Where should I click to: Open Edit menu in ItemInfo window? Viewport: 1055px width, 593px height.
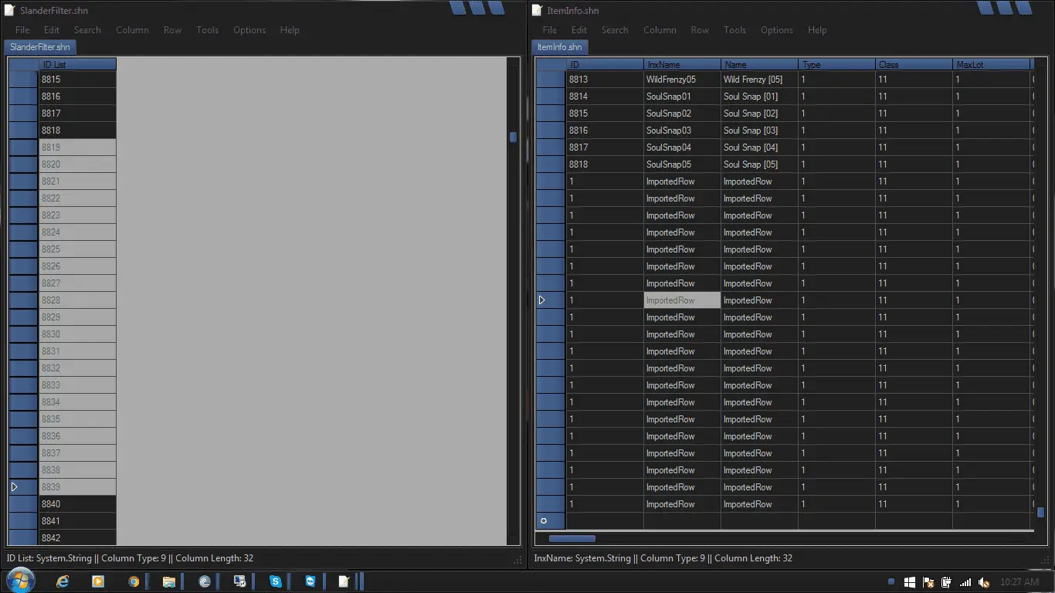(579, 30)
